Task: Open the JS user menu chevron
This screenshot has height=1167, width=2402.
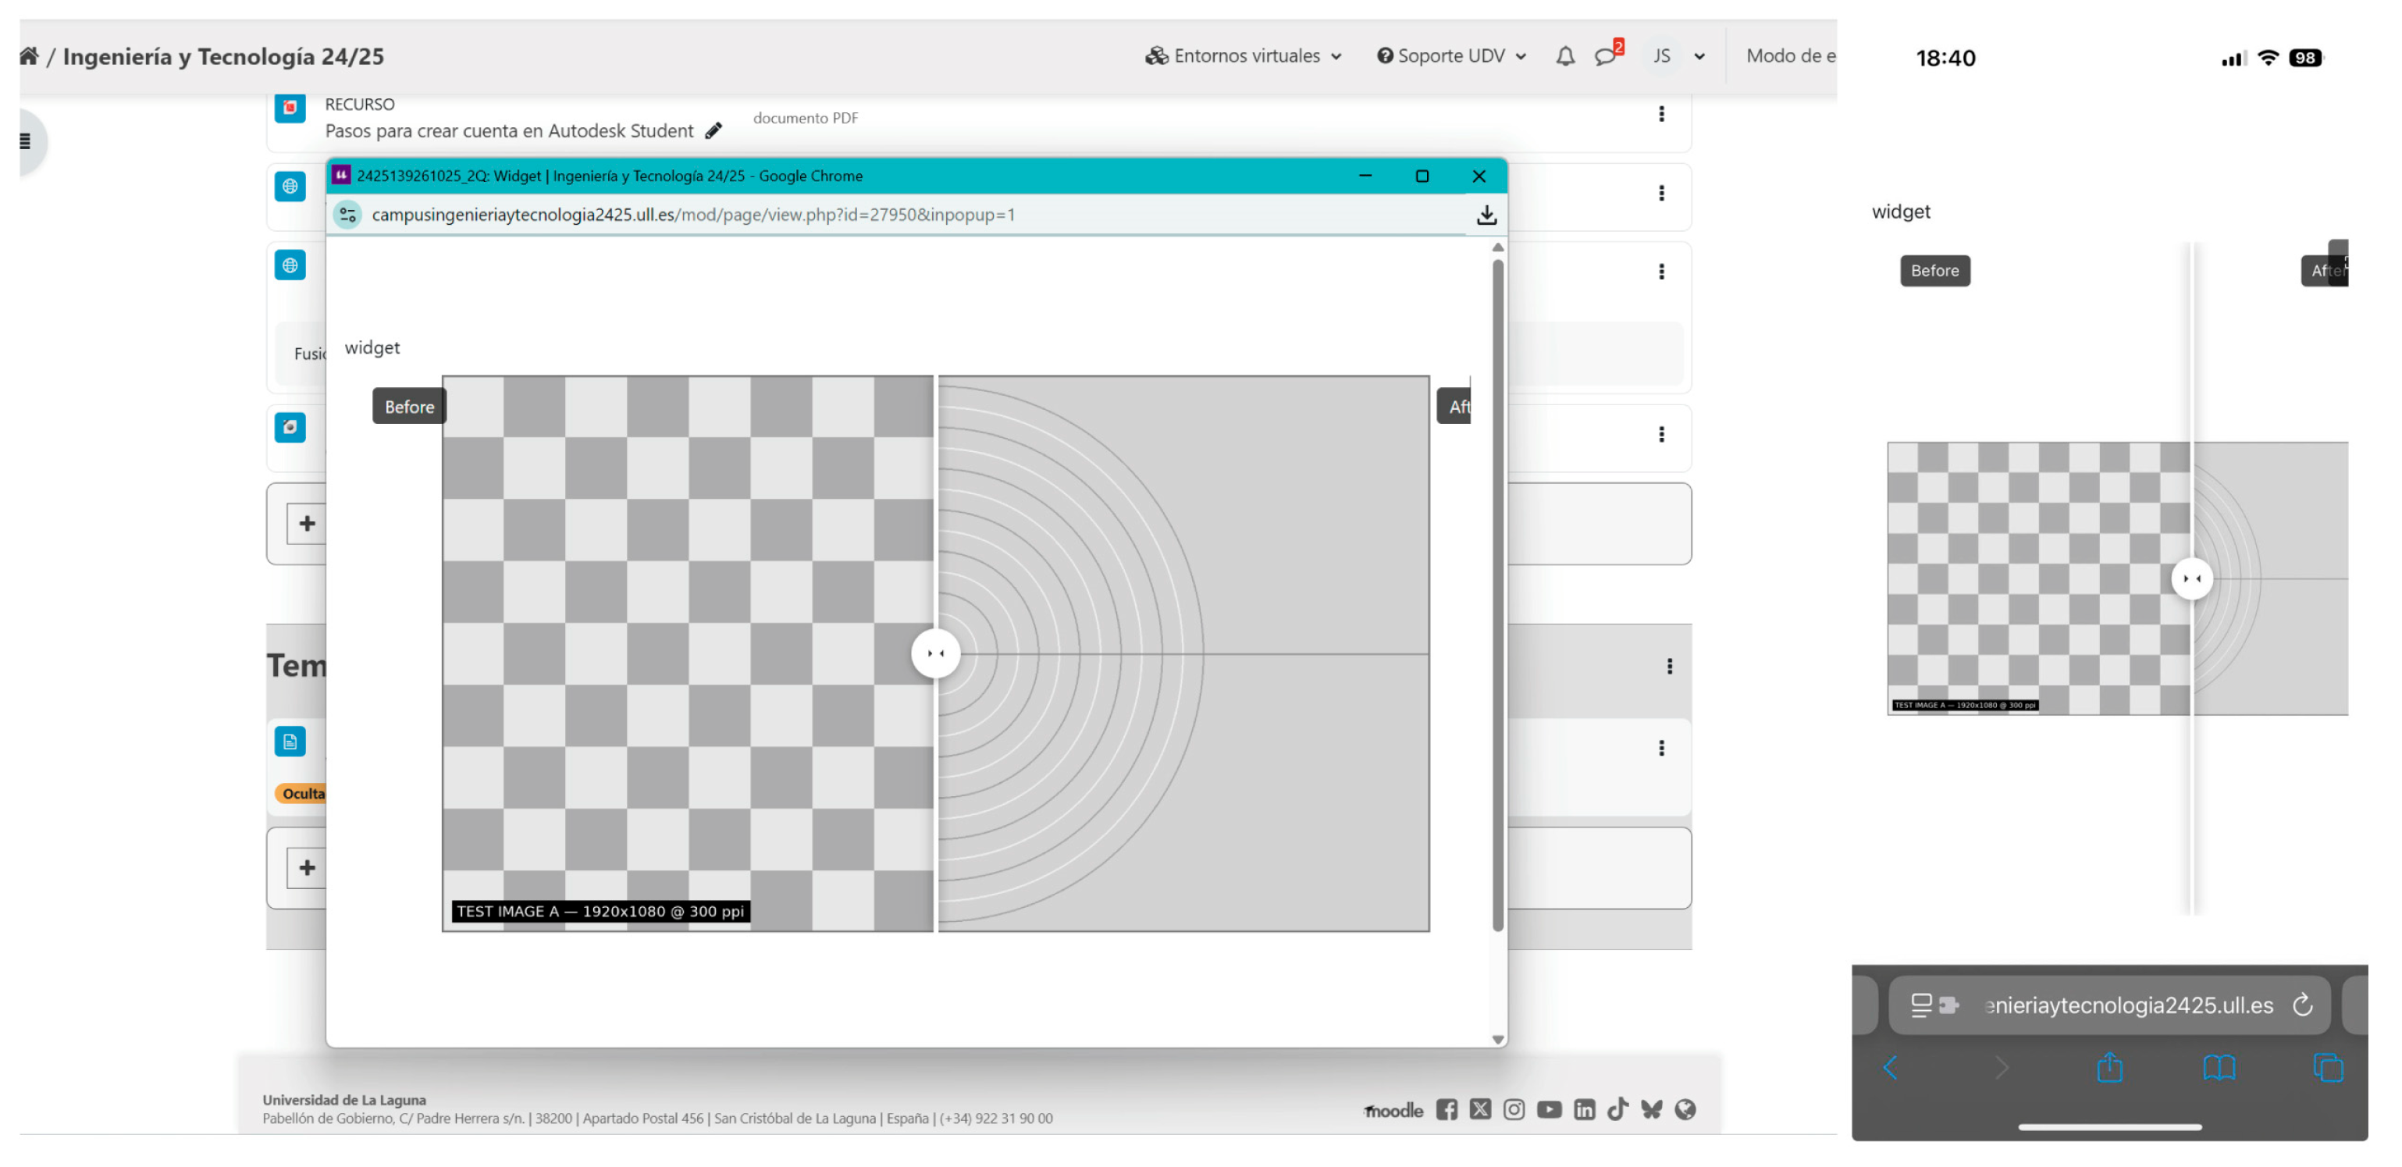Action: click(1699, 57)
